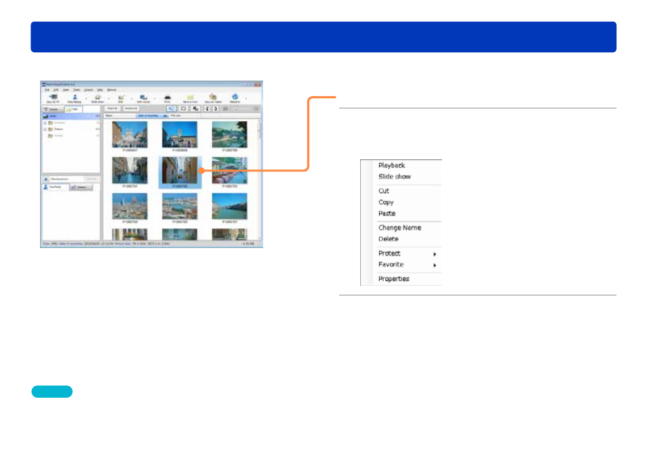Expand the Favorite submenu arrow
The image size is (647, 456).
[435, 265]
